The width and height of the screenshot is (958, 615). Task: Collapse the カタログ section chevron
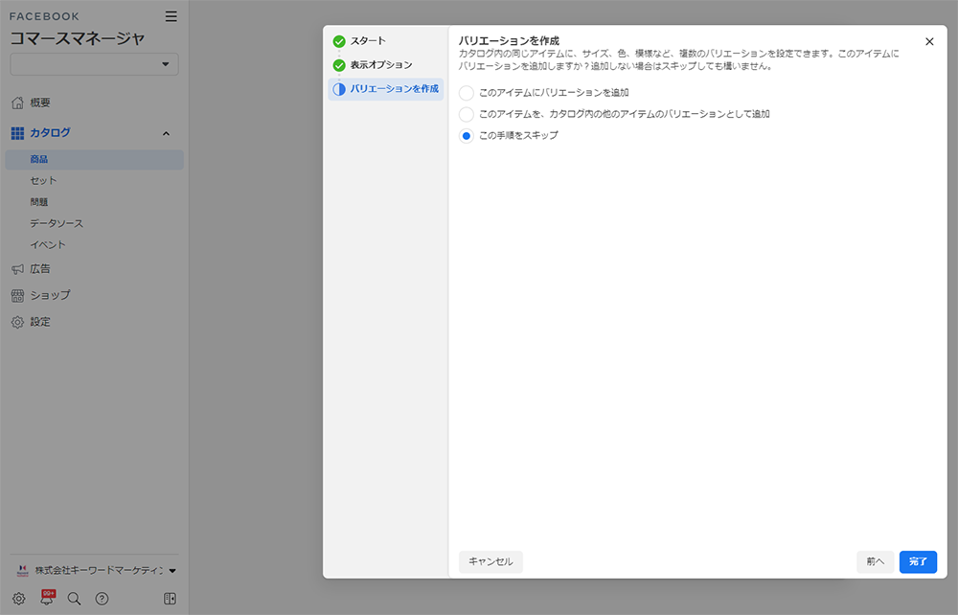(166, 133)
